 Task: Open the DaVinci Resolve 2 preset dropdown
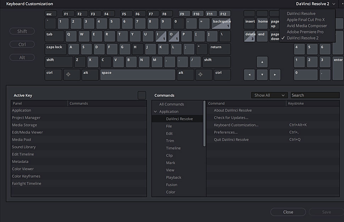[316, 4]
